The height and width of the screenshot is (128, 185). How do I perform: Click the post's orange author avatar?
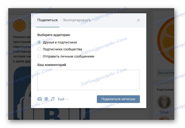click(x=19, y=25)
